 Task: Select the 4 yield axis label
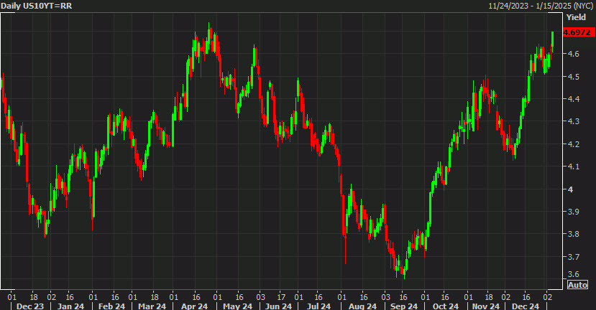point(570,189)
